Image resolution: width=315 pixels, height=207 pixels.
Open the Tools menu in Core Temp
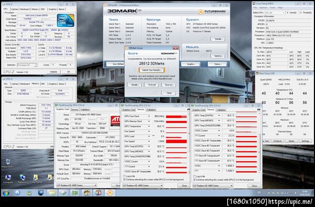pos(272,8)
